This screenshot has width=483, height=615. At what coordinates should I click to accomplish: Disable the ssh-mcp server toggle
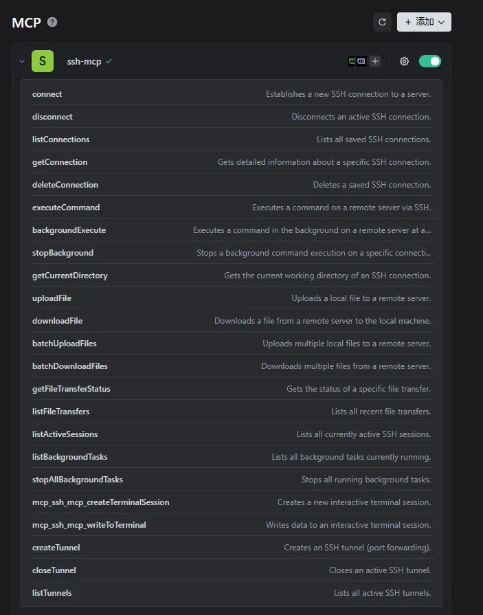tap(430, 61)
